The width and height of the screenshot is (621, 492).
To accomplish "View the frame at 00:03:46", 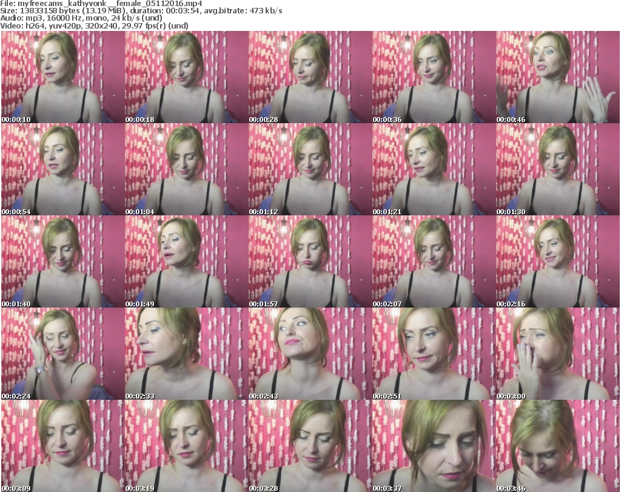I will click(558, 446).
